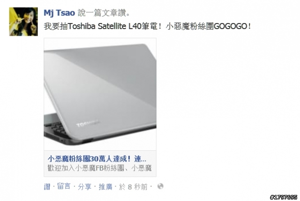Open Mj Tsao's profile picture
The width and height of the screenshot is (300, 201).
23,22
